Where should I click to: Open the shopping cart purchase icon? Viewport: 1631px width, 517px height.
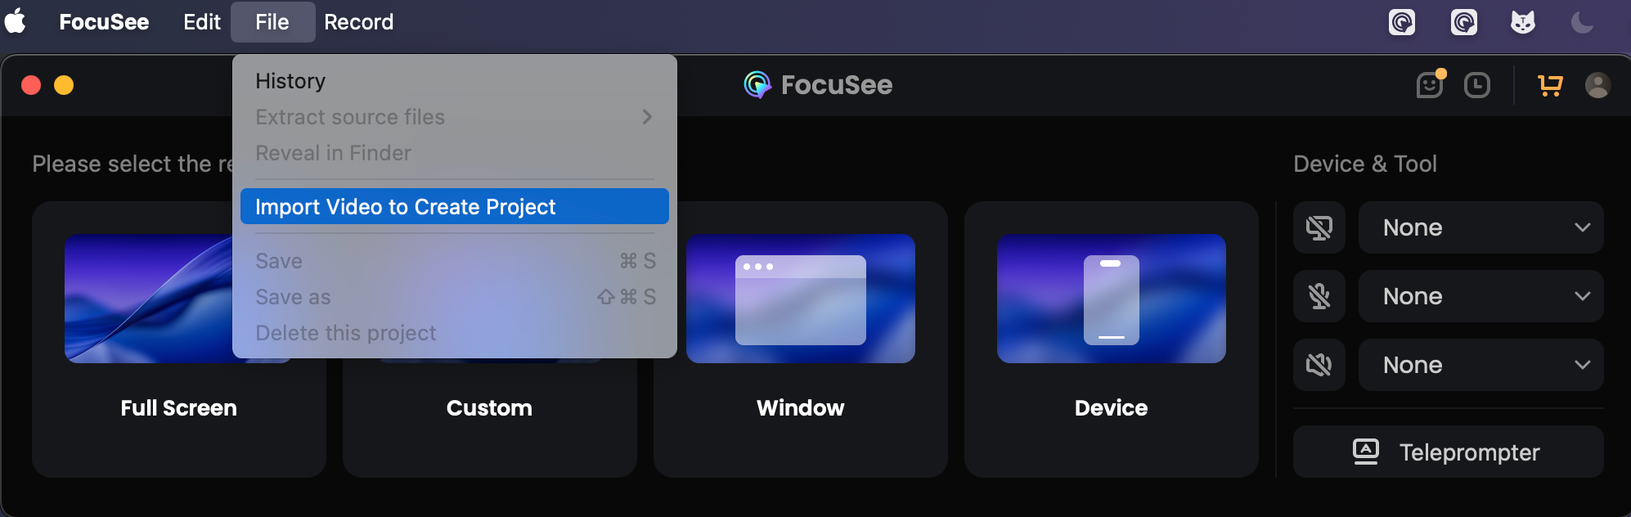[1550, 85]
